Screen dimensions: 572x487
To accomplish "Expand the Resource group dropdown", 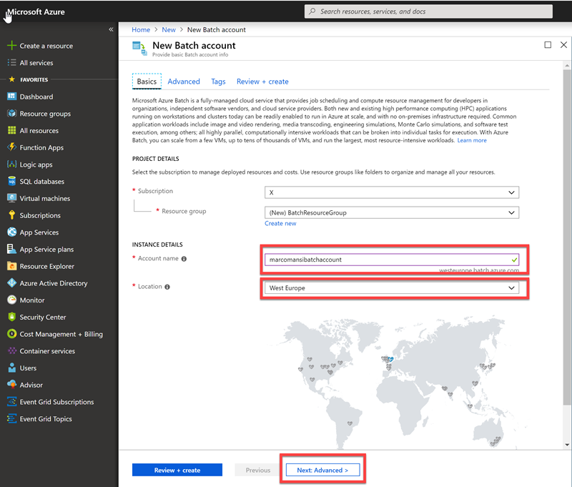I will point(391,212).
